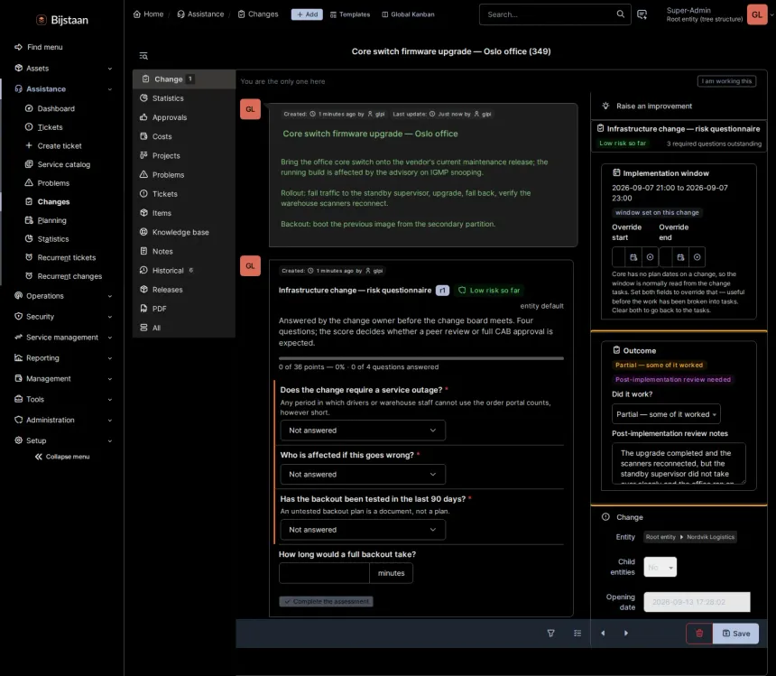
Task: Click 'window set on this change' label
Action: coord(657,213)
